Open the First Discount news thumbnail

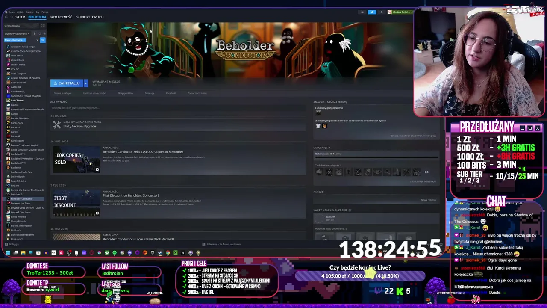[76, 203]
